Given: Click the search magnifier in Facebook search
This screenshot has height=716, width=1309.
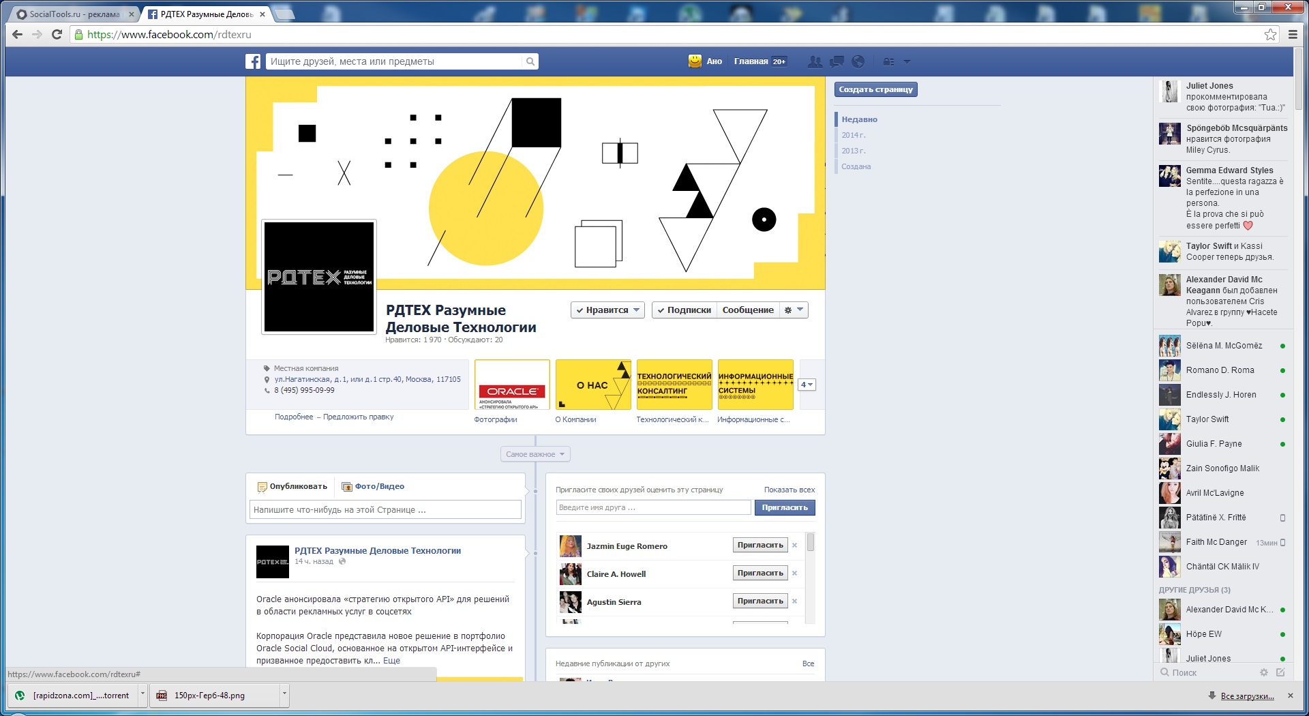Looking at the screenshot, I should (x=530, y=61).
